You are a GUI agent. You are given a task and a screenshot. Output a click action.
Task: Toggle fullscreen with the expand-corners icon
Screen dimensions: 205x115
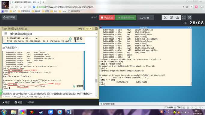click(184, 17)
